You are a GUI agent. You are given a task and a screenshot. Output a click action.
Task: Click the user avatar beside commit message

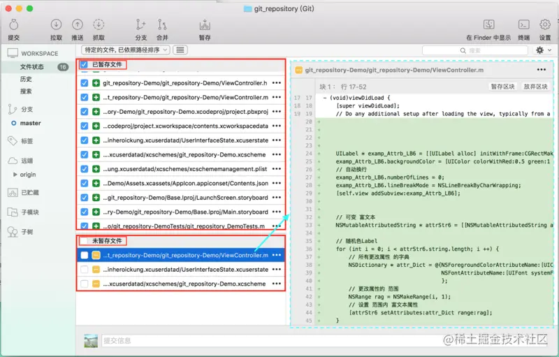(91, 341)
